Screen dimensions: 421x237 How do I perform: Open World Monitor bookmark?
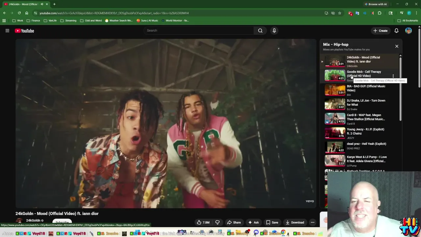click(175, 20)
